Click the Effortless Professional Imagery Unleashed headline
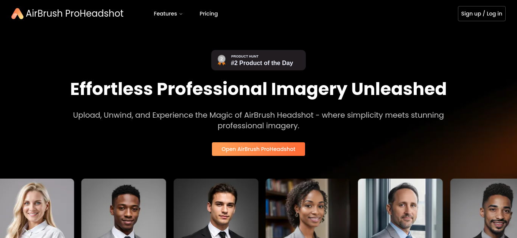This screenshot has width=517, height=238. 258,89
